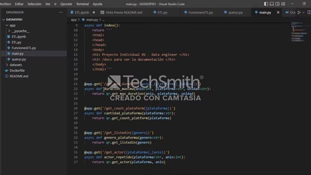Open README.md in explorer tree

pos(19,76)
